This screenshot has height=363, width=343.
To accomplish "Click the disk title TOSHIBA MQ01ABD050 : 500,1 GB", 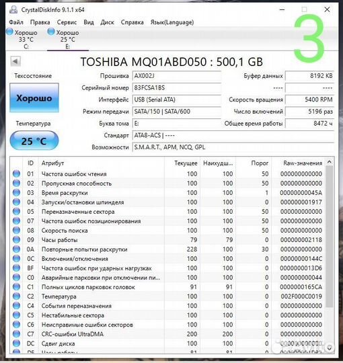I will (171, 62).
